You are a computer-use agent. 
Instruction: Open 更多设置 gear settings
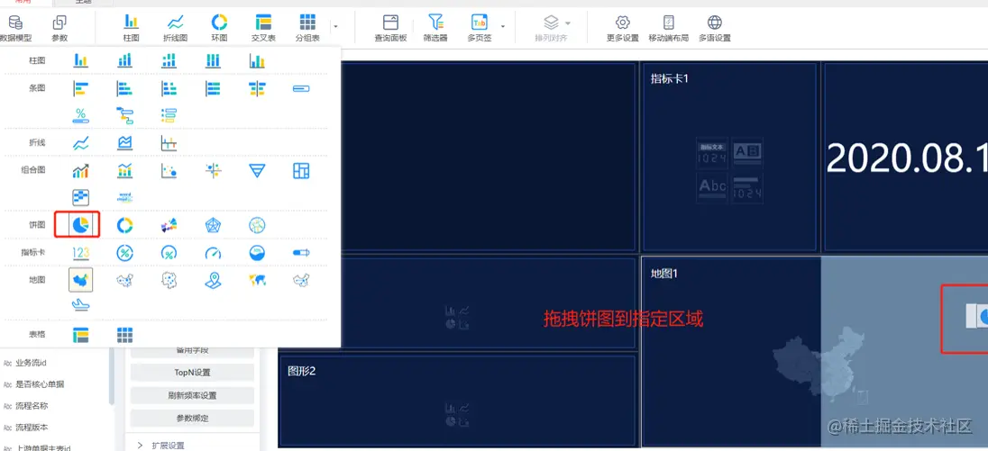(x=623, y=28)
